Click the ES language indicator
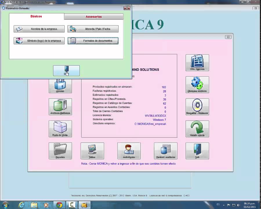The width and height of the screenshot is (261, 209). 218,204
